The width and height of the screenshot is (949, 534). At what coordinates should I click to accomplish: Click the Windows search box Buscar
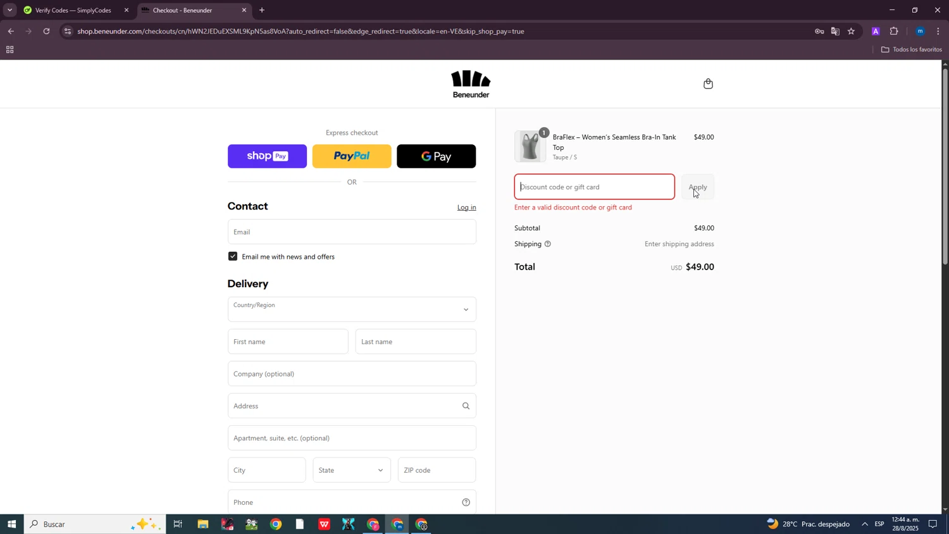coord(95,524)
